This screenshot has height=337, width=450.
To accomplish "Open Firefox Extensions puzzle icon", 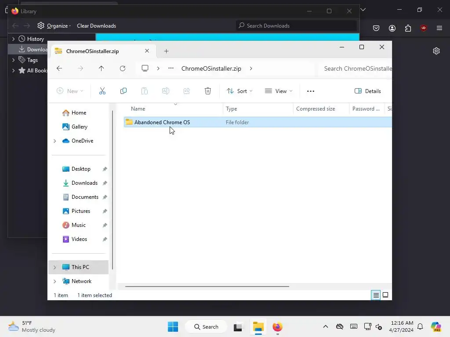I will pos(408,28).
